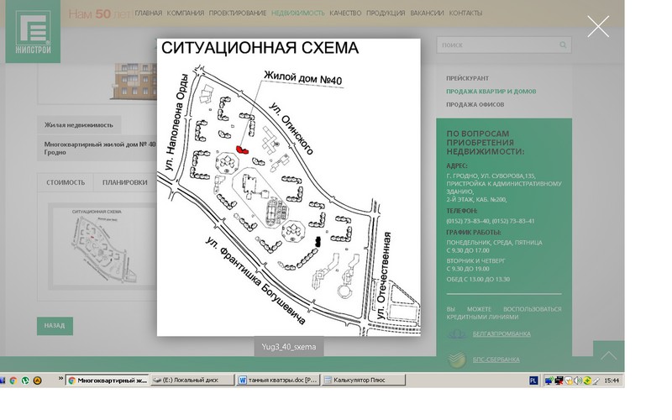This screenshot has width=672, height=420.
Task: Open the Главная menu item
Action: (148, 13)
